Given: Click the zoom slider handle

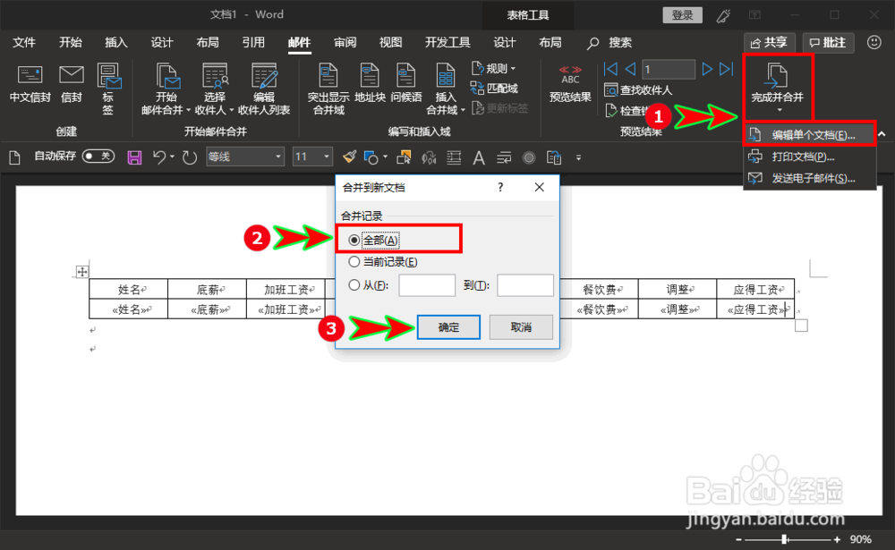Looking at the screenshot, I should [785, 539].
